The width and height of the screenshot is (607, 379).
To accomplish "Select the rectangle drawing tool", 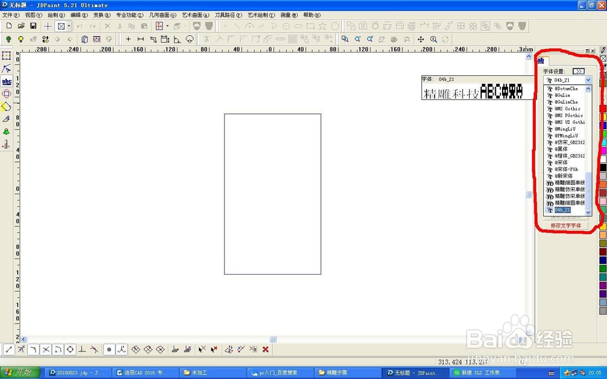I will tap(310, 26).
